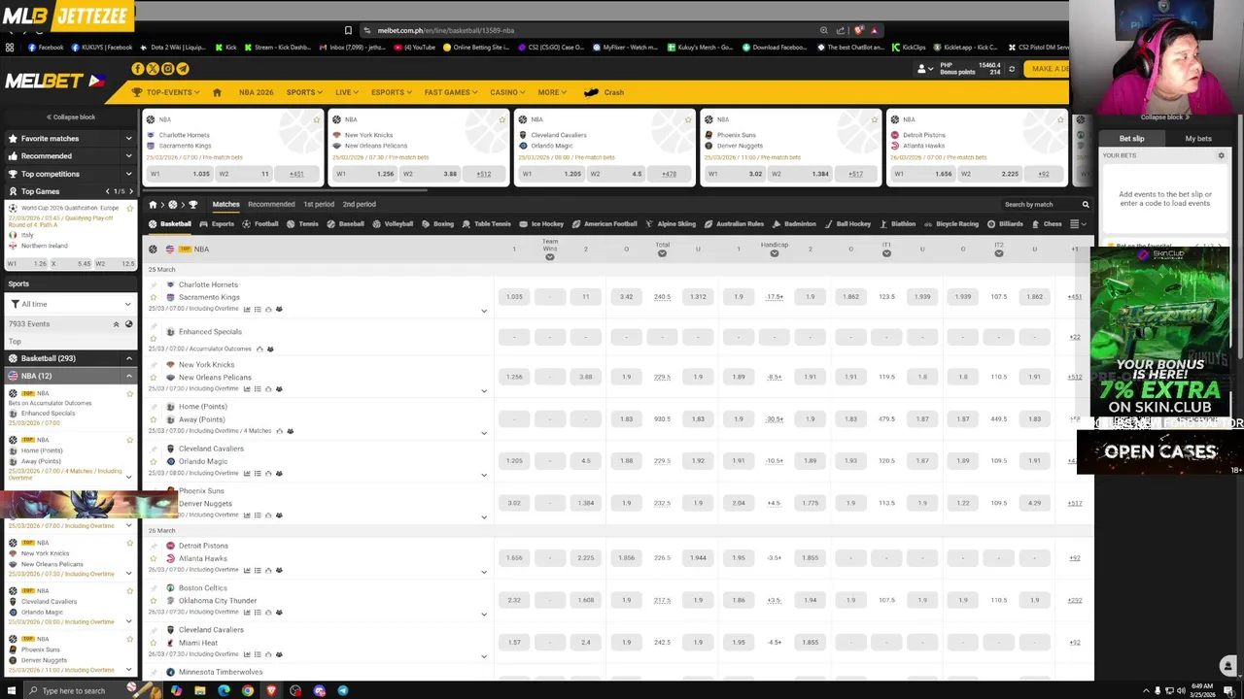Select the Volleyball sport filter
This screenshot has width=1244, height=699.
pos(392,224)
